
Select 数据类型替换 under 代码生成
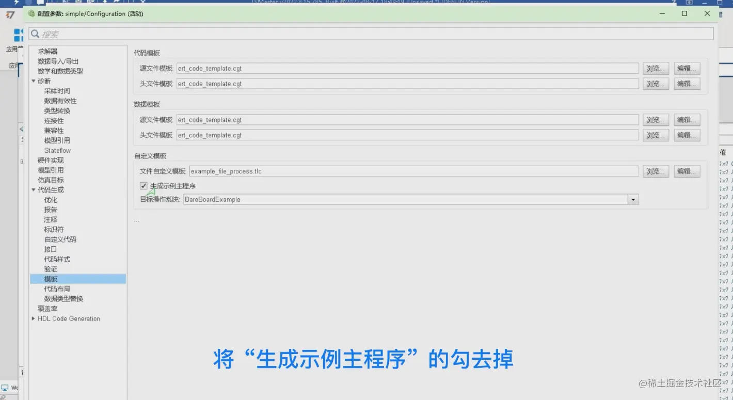pyautogui.click(x=63, y=298)
